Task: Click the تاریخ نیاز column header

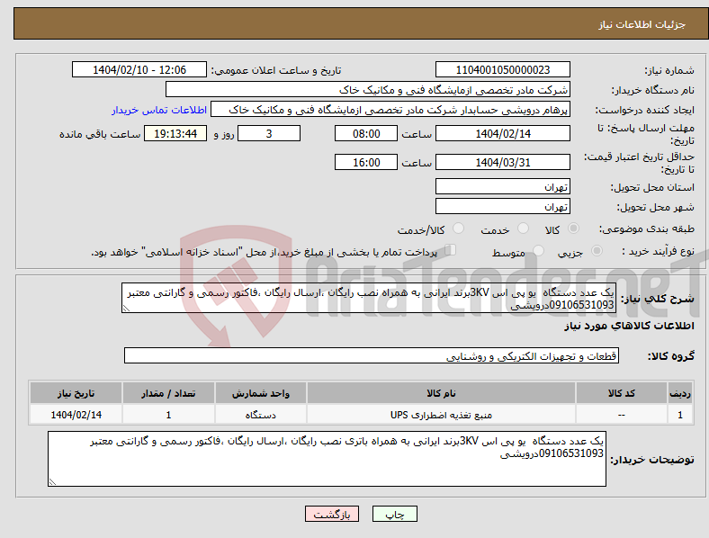Action: point(76,393)
